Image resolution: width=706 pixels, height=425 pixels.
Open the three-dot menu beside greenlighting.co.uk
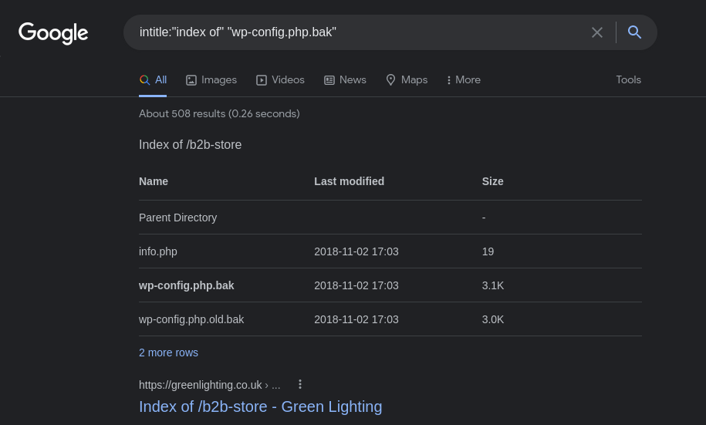point(300,384)
